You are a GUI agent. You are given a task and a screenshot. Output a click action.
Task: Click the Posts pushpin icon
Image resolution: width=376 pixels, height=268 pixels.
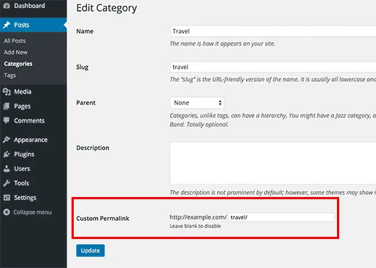(7, 25)
